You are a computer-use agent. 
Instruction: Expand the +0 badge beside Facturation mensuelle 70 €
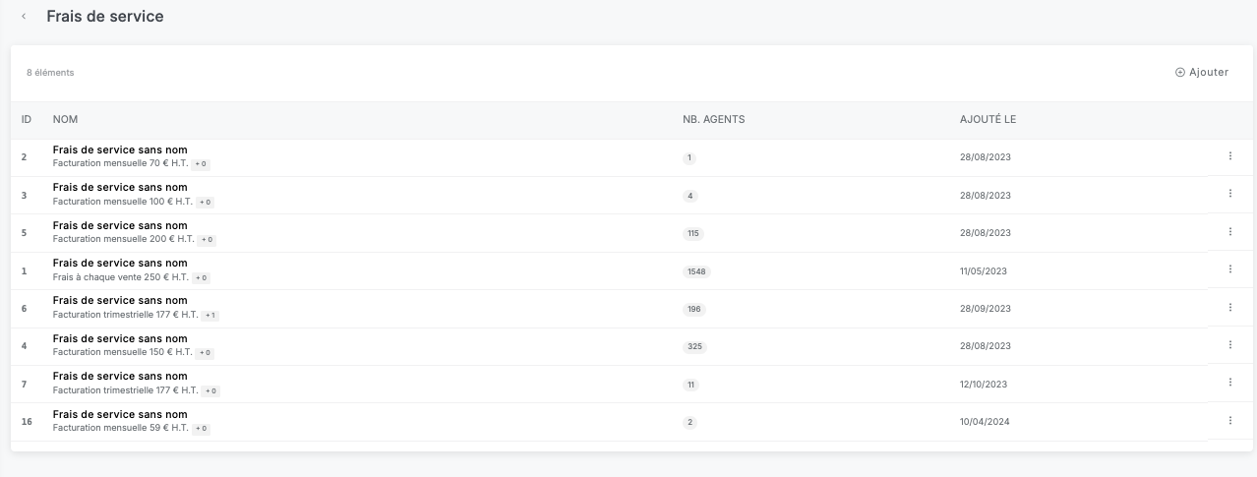click(201, 164)
